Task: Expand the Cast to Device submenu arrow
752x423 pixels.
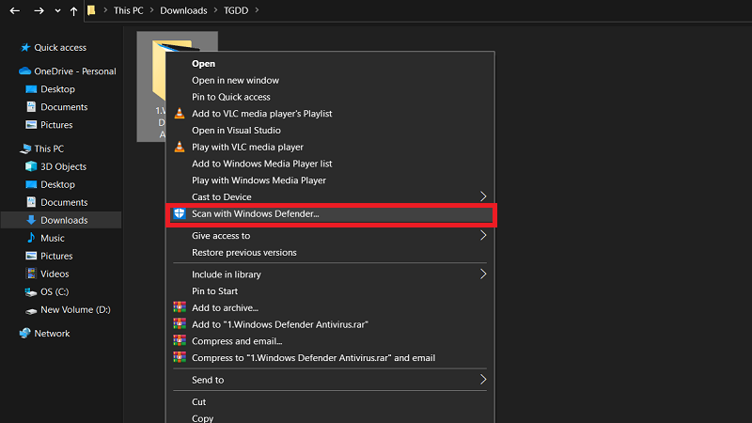Action: click(x=483, y=196)
